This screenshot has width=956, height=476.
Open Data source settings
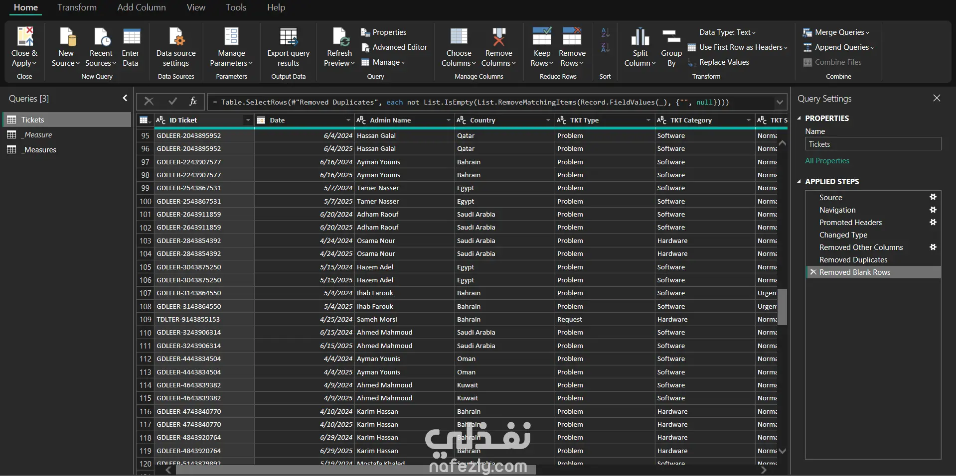[176, 48]
